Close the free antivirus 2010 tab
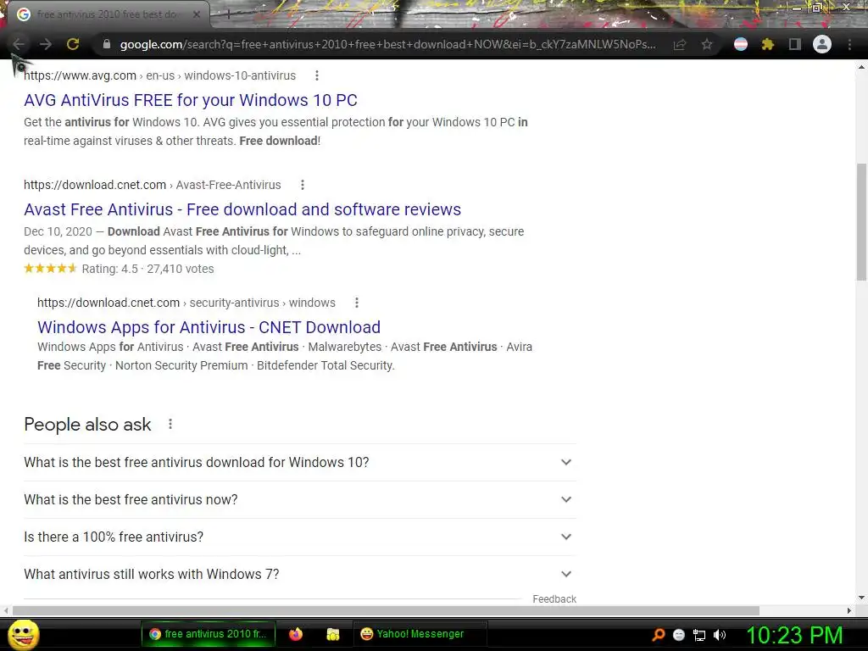The image size is (868, 651). tap(196, 14)
